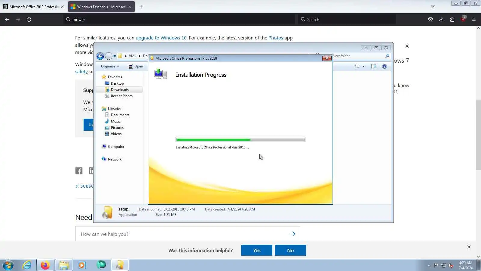The image size is (481, 271).
Task: Open the Pictures library
Action: point(117,128)
